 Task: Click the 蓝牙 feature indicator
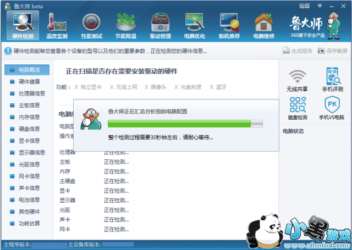click(218, 87)
